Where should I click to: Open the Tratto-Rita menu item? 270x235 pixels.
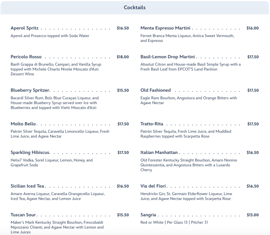[x=152, y=124]
